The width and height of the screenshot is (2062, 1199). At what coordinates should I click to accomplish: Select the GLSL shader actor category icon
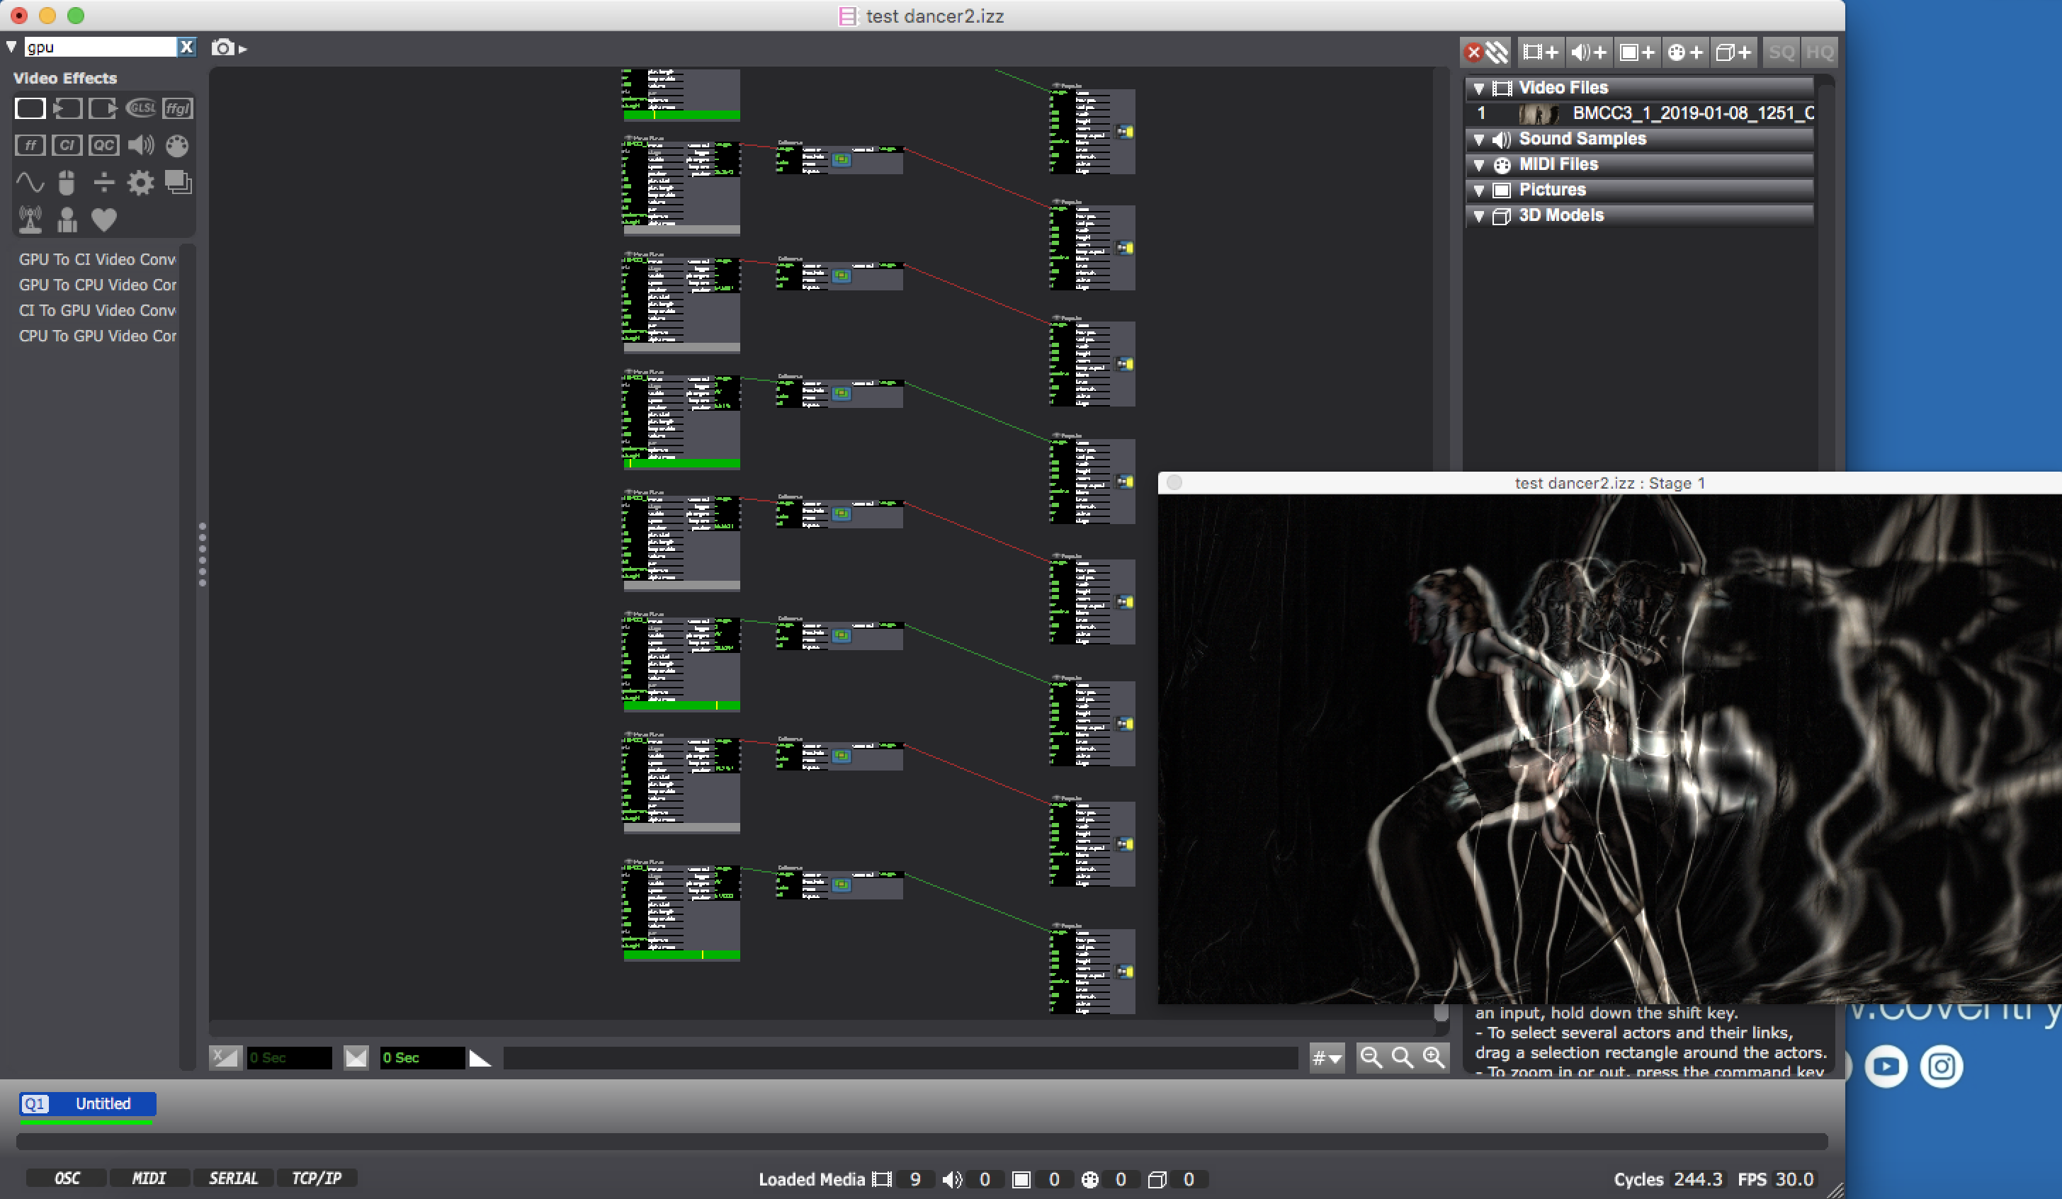tap(141, 108)
